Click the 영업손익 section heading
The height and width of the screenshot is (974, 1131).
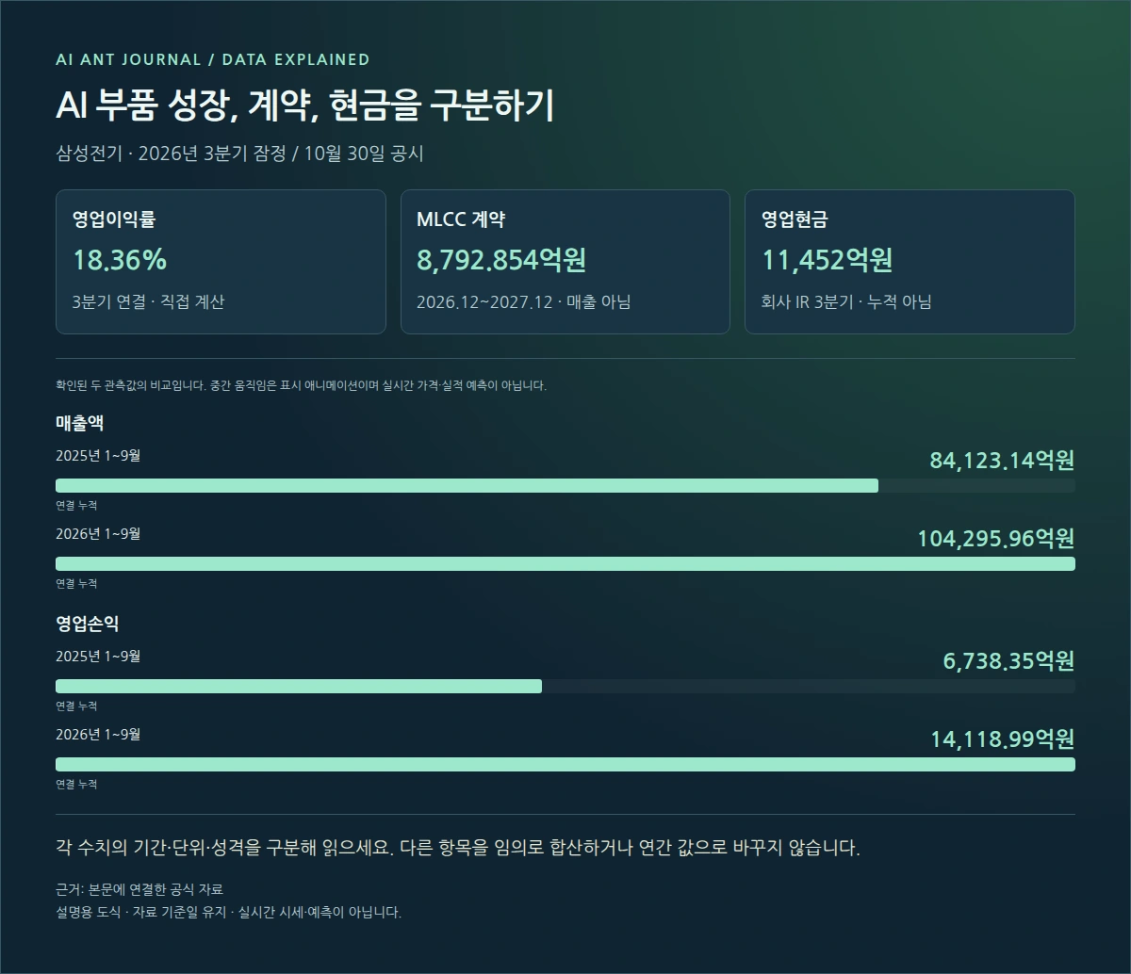pos(88,624)
